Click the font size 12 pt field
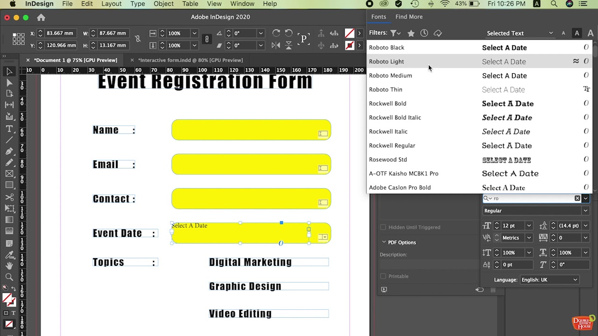The image size is (598, 336). tap(513, 225)
